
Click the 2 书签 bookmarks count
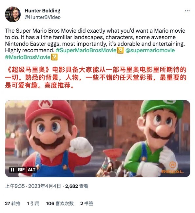87,204
